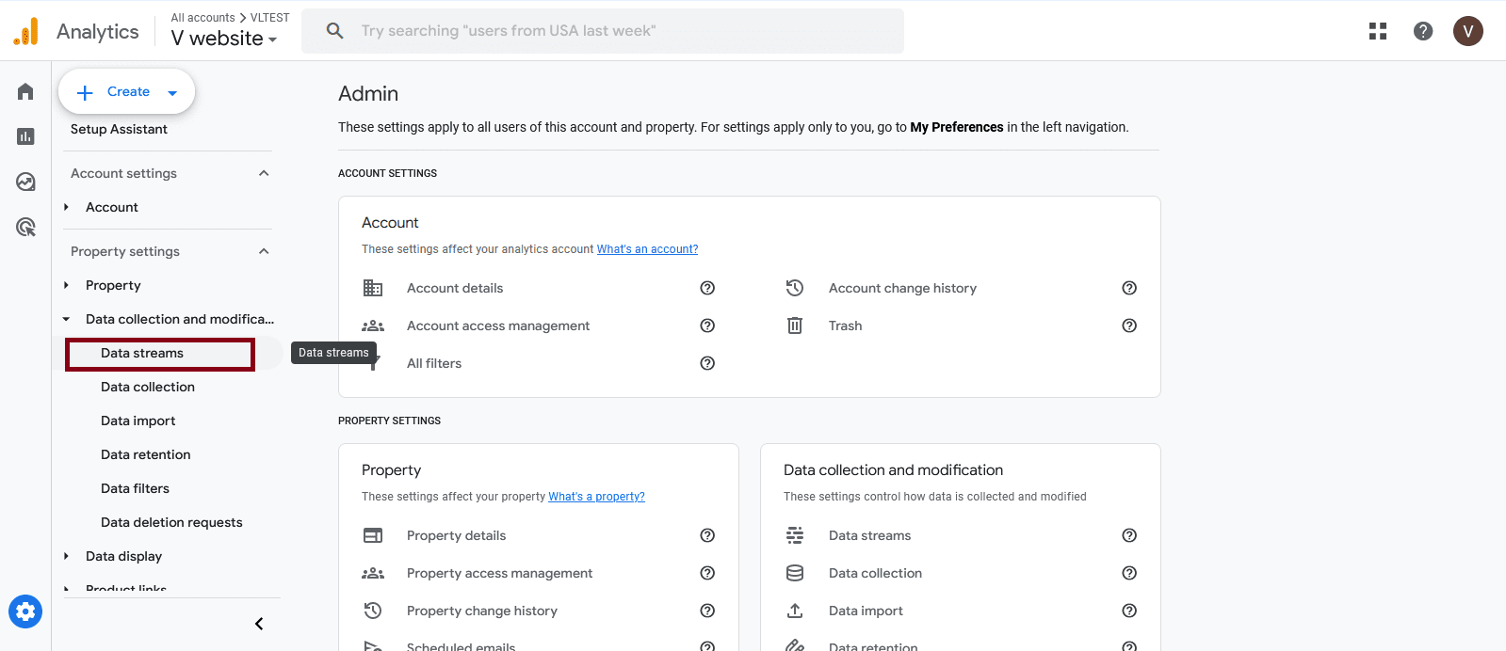Open the "What's an account?" link
Screen dimensions: 1506x651
point(647,249)
